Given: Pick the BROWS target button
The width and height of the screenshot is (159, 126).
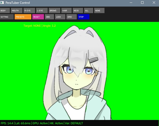Looking at the screenshot, I should [x=55, y=11].
